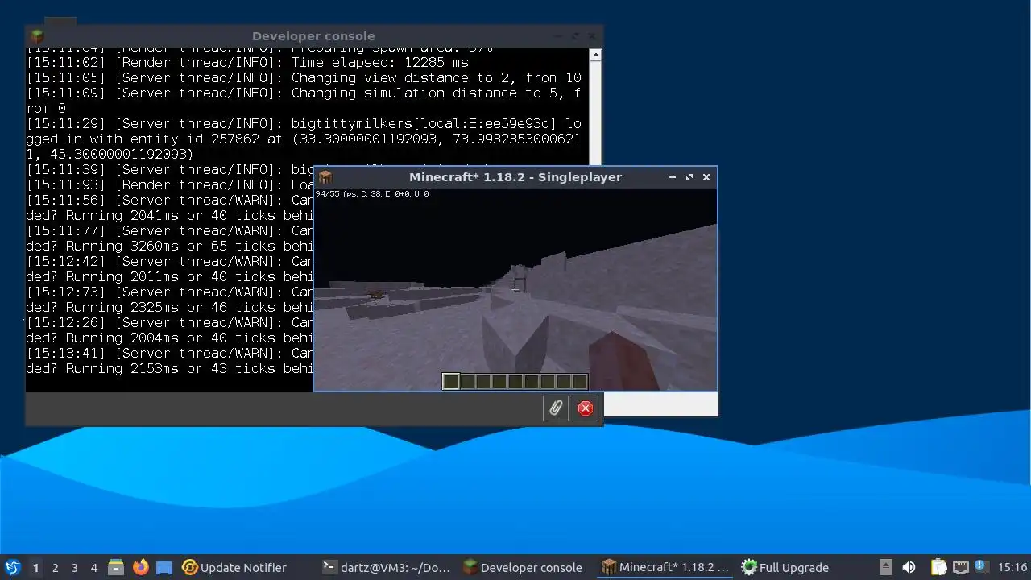This screenshot has width=1031, height=580.
Task: Click the network connection tray icon
Action: (x=961, y=567)
